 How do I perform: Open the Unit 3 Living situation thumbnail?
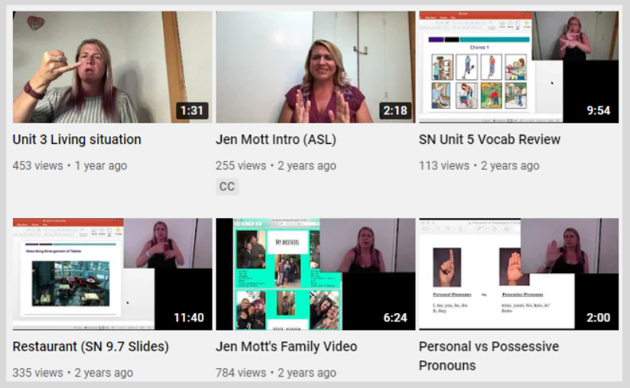(x=112, y=67)
